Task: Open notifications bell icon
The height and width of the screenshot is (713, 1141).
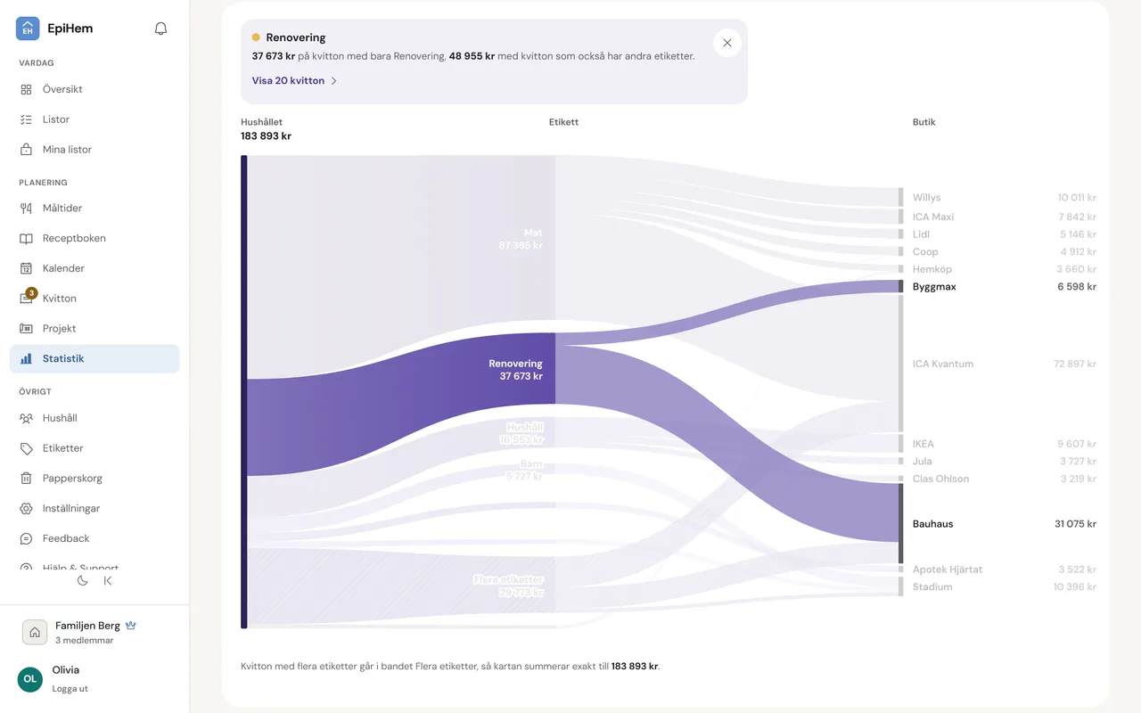Action: coord(160,29)
